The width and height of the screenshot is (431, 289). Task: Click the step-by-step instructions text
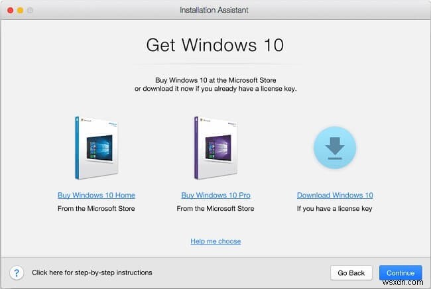[92, 272]
